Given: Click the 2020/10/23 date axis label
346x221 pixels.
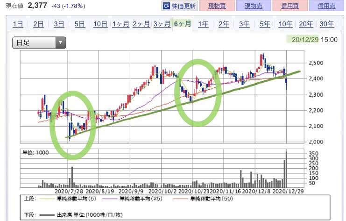Looking at the screenshot, I should (x=194, y=191).
